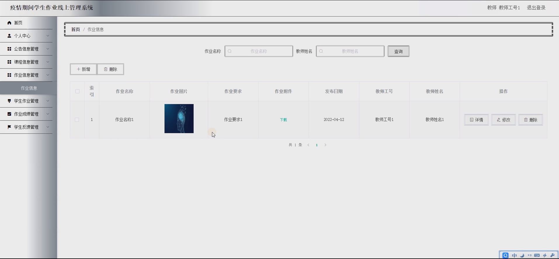Click the plus icon on the 新增 button
The width and height of the screenshot is (559, 259).
[78, 69]
